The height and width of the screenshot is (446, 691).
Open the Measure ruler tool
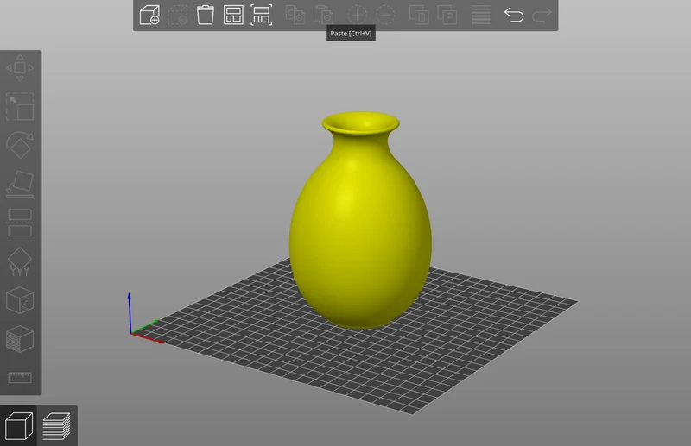pyautogui.click(x=20, y=377)
